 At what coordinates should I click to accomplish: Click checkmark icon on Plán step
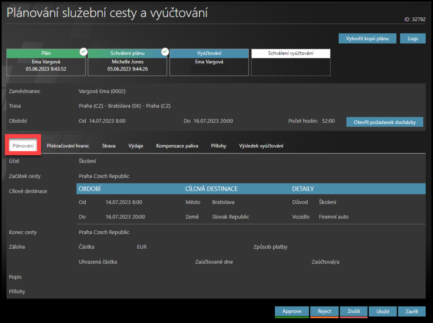[83, 52]
